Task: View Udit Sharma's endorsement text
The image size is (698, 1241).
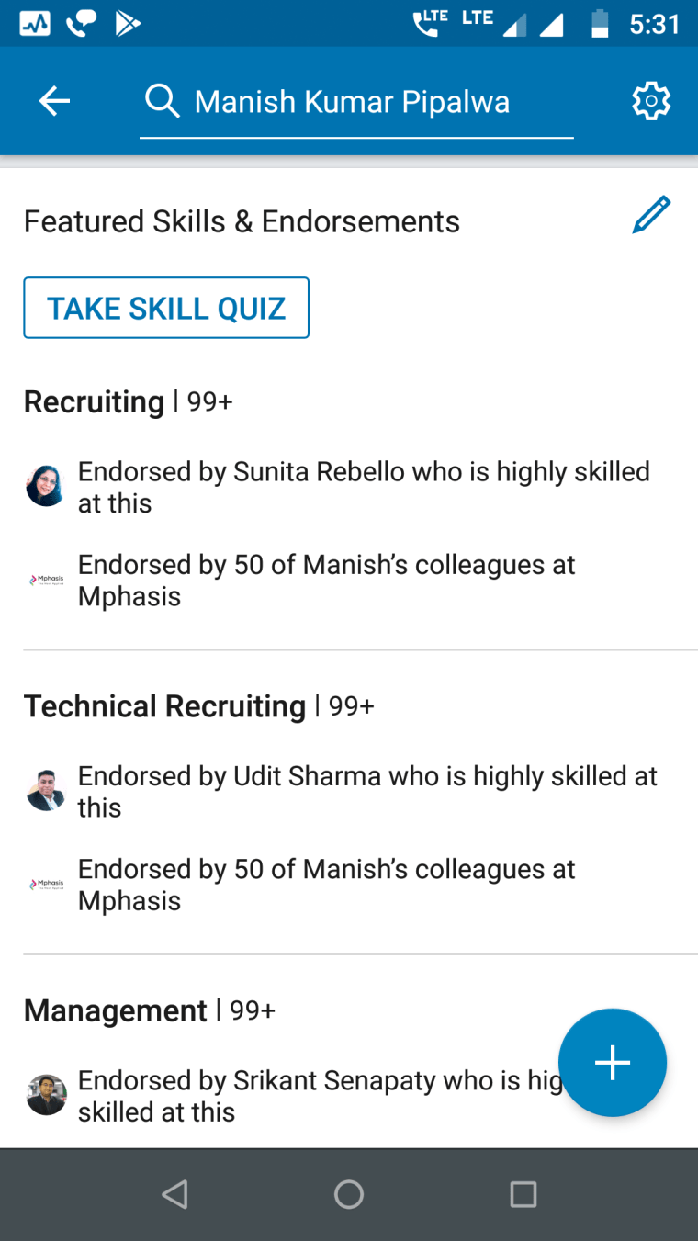Action: tap(367, 792)
